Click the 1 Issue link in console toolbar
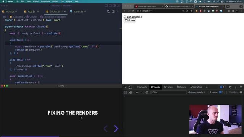Viewport: 244px width, 137px height. 217,92
